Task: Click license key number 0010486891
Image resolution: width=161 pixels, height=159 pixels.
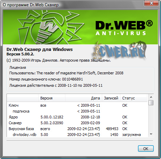Action: point(73,79)
